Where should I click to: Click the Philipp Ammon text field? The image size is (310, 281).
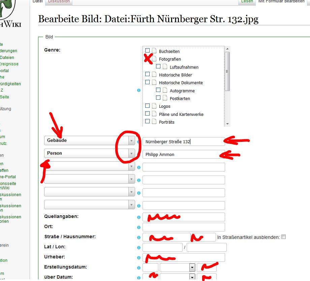click(183, 154)
